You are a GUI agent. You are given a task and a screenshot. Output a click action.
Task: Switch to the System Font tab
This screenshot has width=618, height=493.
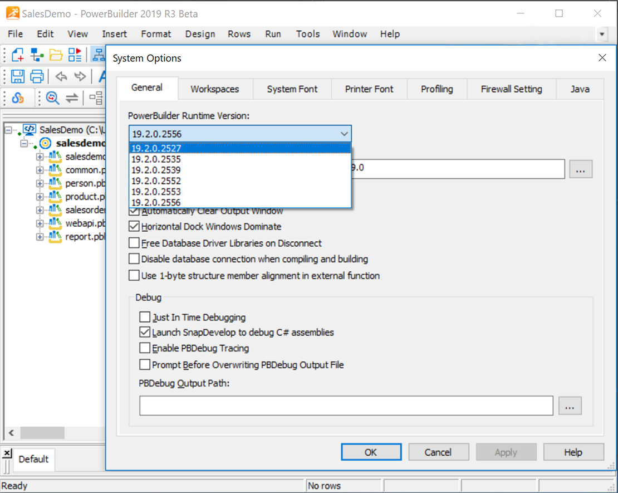(292, 89)
